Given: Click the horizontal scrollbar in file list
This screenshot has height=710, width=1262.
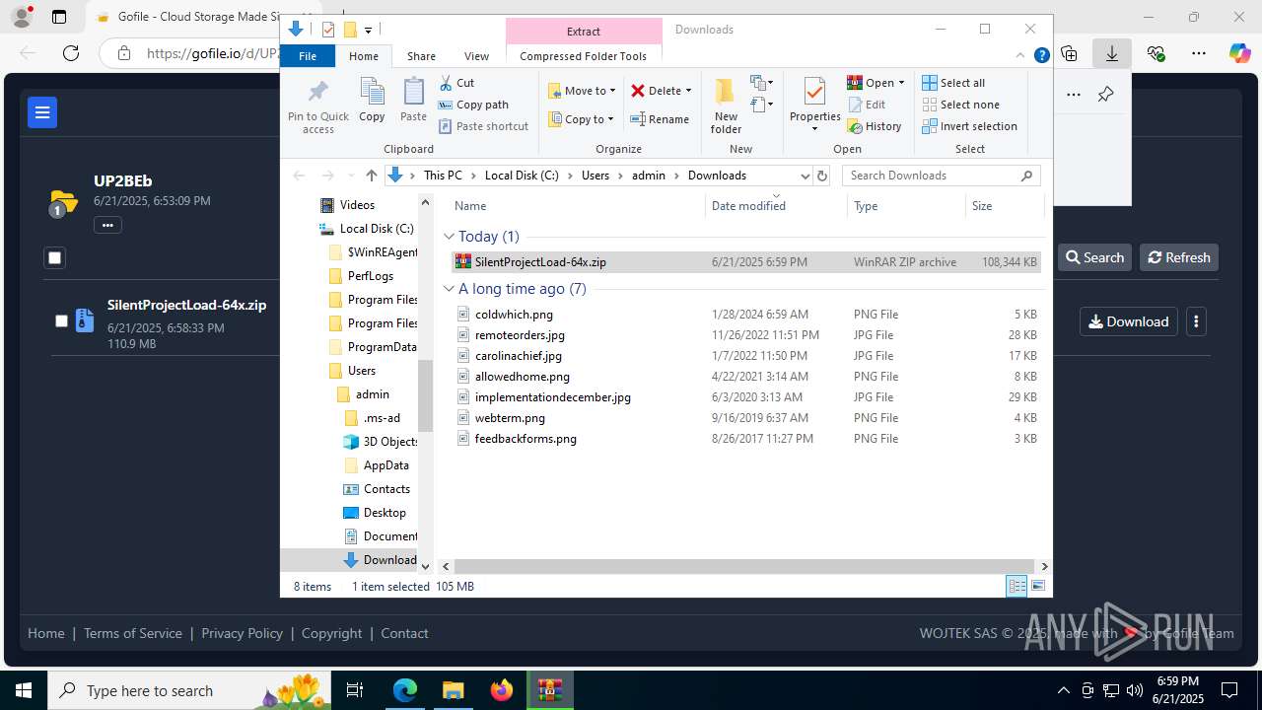Looking at the screenshot, I should pyautogui.click(x=744, y=566).
